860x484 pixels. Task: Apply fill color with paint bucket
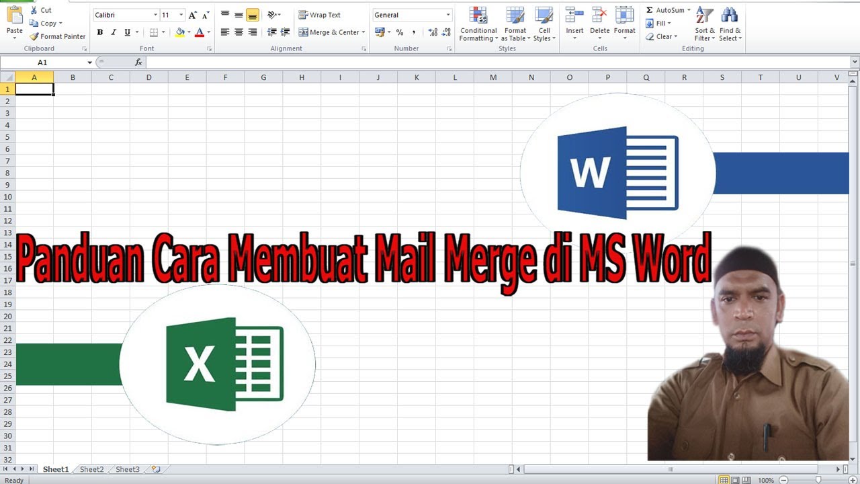[179, 32]
